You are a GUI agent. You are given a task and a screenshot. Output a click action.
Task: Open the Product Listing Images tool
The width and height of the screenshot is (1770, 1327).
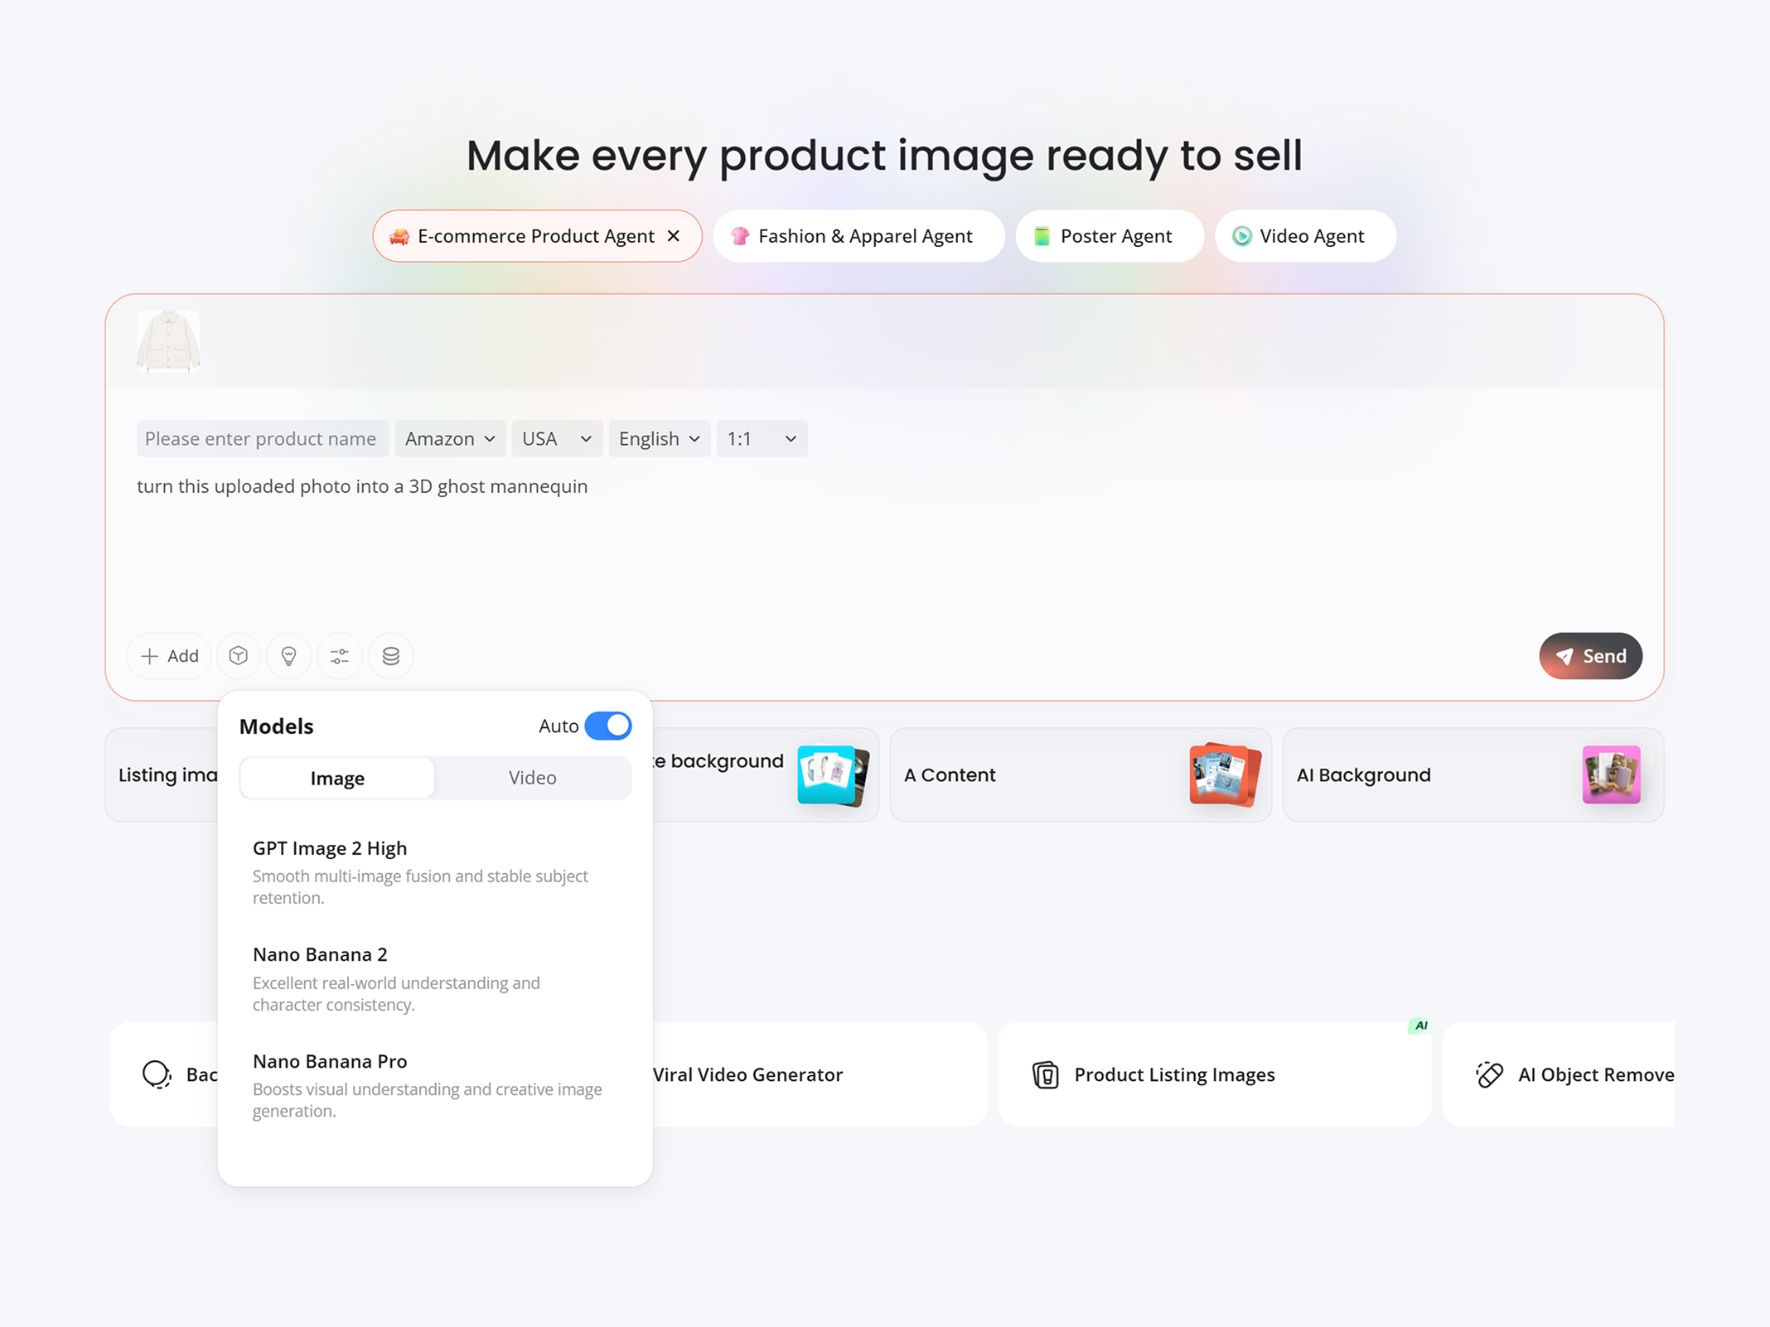point(1214,1074)
